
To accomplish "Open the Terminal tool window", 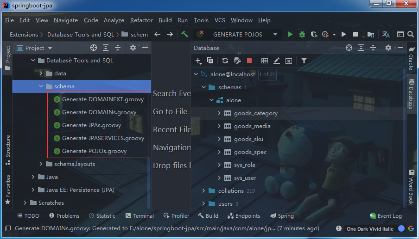I will pyautogui.click(x=140, y=216).
